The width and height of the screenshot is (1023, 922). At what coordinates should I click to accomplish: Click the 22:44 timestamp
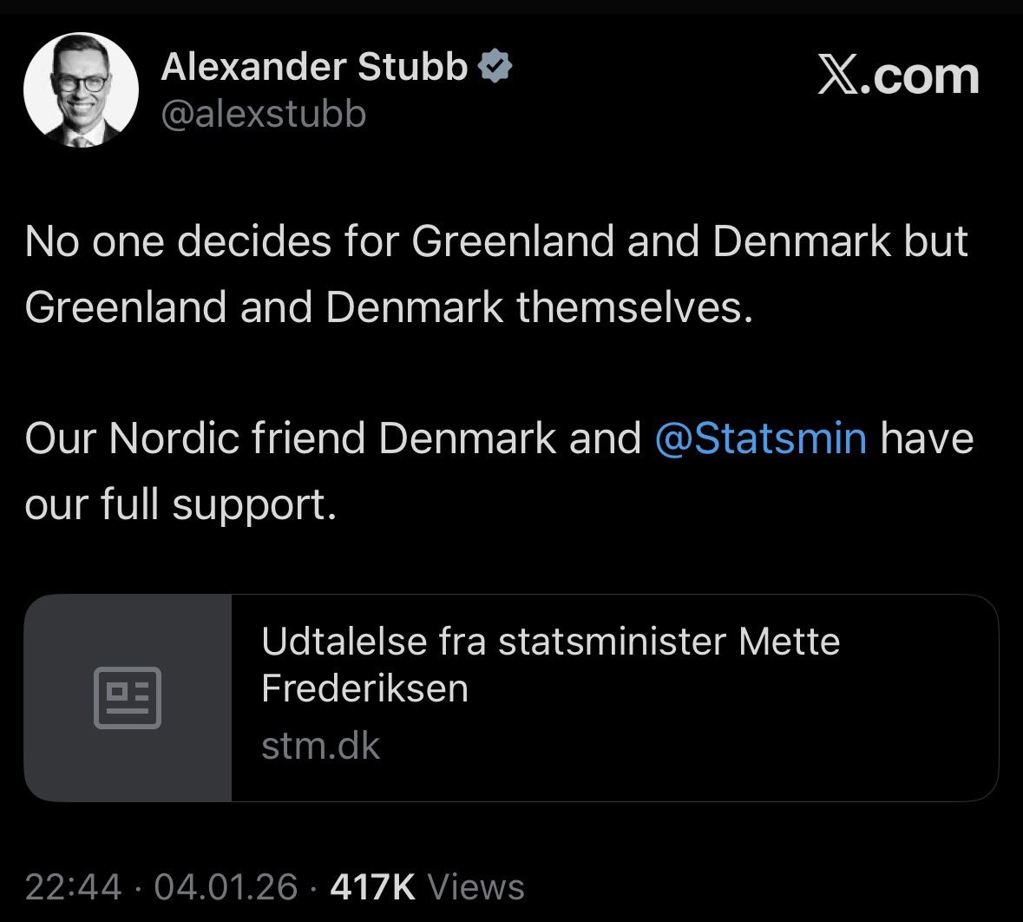(74, 886)
